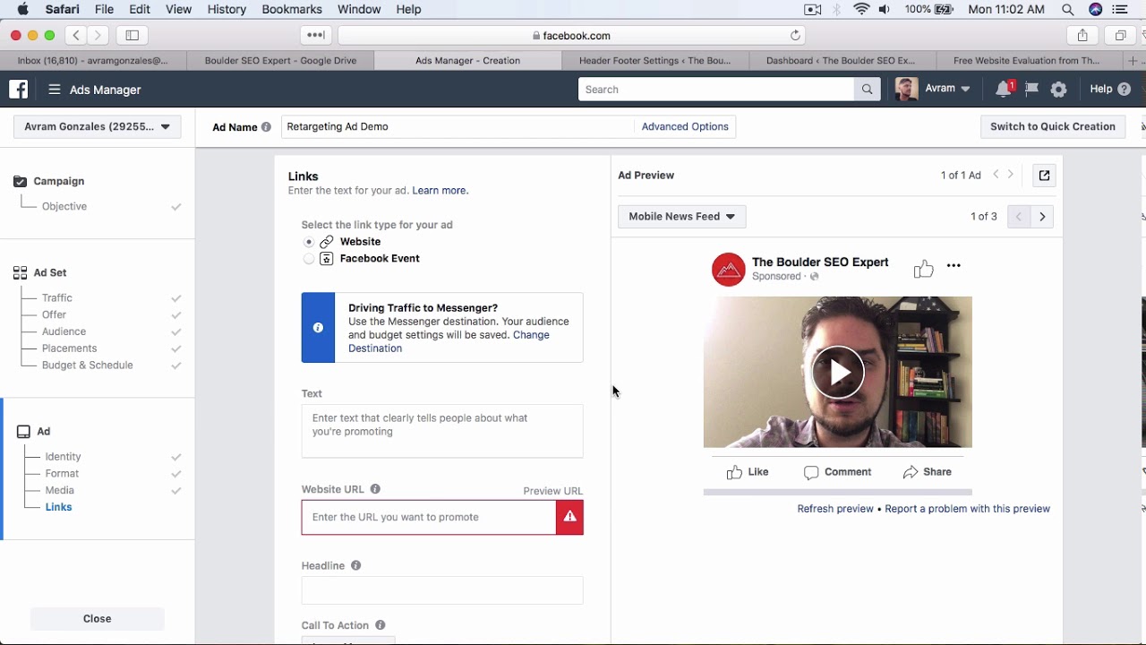The height and width of the screenshot is (645, 1146).
Task: Go to Audience in Ad Set
Action: (64, 331)
